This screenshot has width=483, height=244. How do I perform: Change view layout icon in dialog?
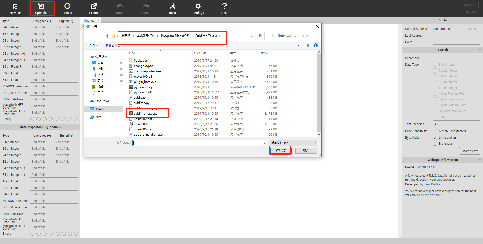click(x=293, y=45)
